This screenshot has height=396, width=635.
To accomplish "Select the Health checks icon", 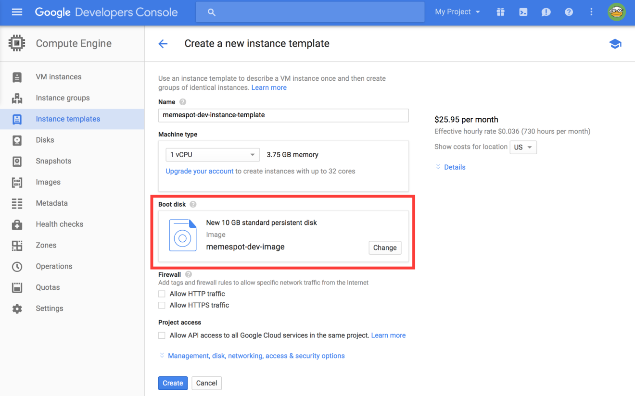I will [17, 224].
